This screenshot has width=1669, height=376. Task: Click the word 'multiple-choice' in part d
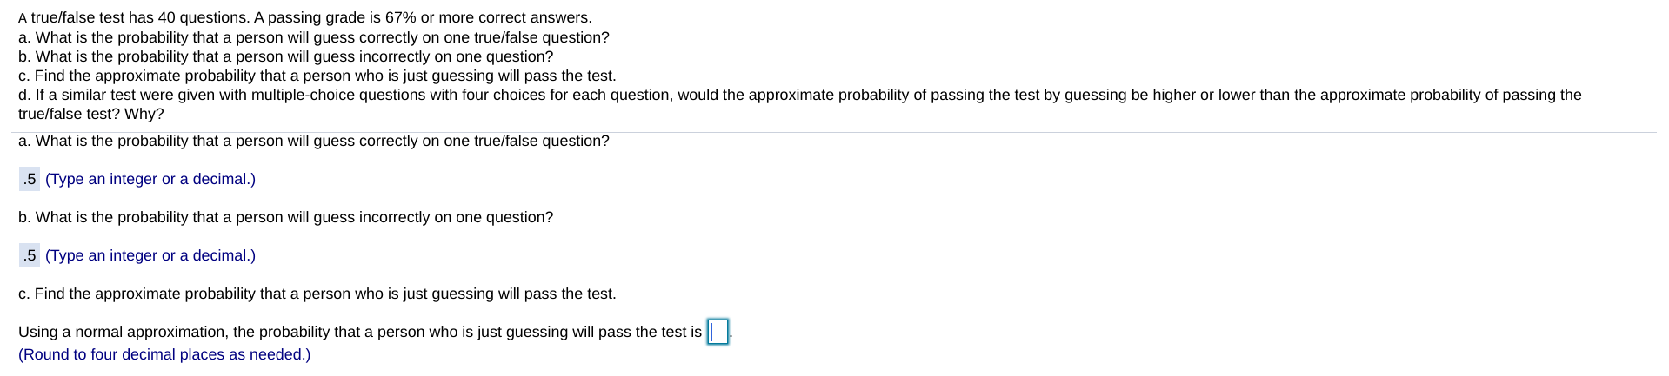303,95
